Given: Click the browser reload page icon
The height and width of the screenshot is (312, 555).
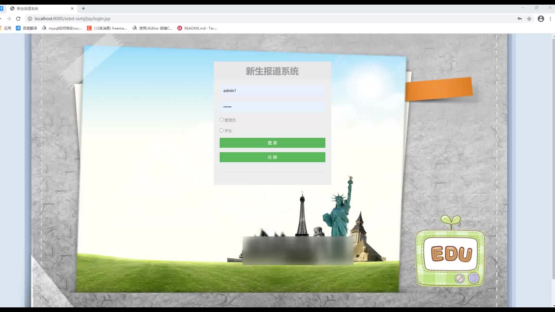Looking at the screenshot, I should tap(18, 19).
